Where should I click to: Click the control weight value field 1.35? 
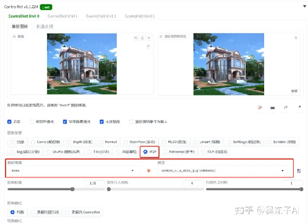tap(94, 183)
